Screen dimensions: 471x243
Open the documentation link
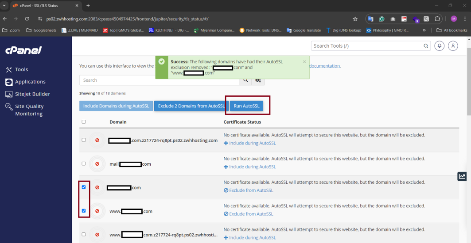tap(325, 66)
